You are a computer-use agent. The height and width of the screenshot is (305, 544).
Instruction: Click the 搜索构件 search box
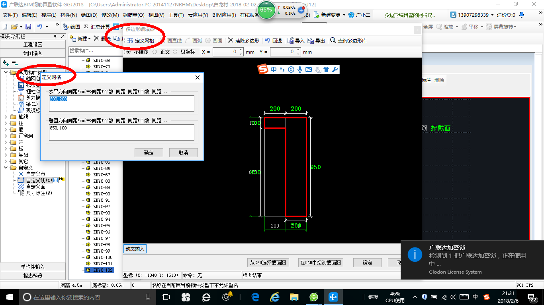pyautogui.click(x=95, y=51)
